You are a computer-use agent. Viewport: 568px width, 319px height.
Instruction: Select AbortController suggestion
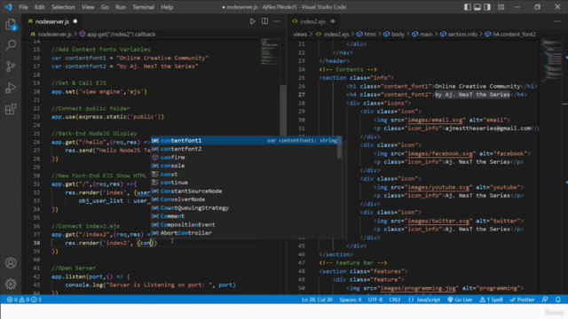click(x=245, y=233)
